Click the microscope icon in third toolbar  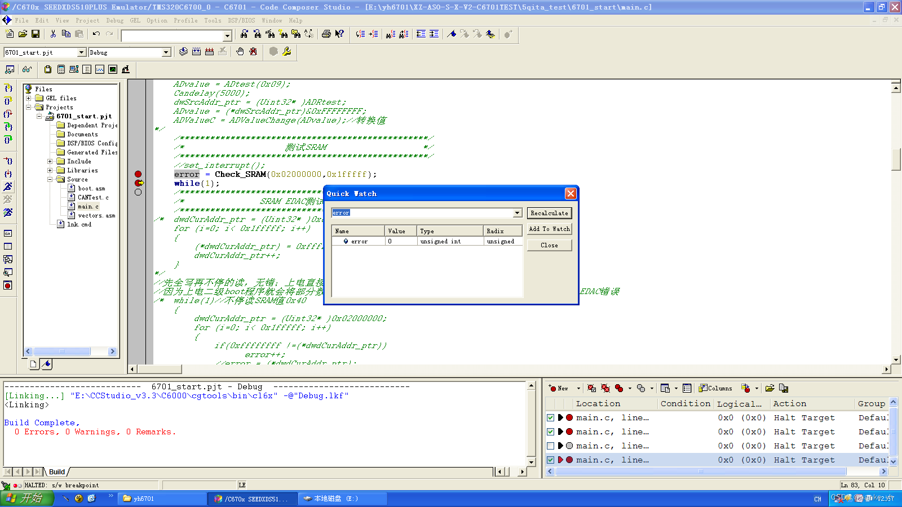(126, 69)
